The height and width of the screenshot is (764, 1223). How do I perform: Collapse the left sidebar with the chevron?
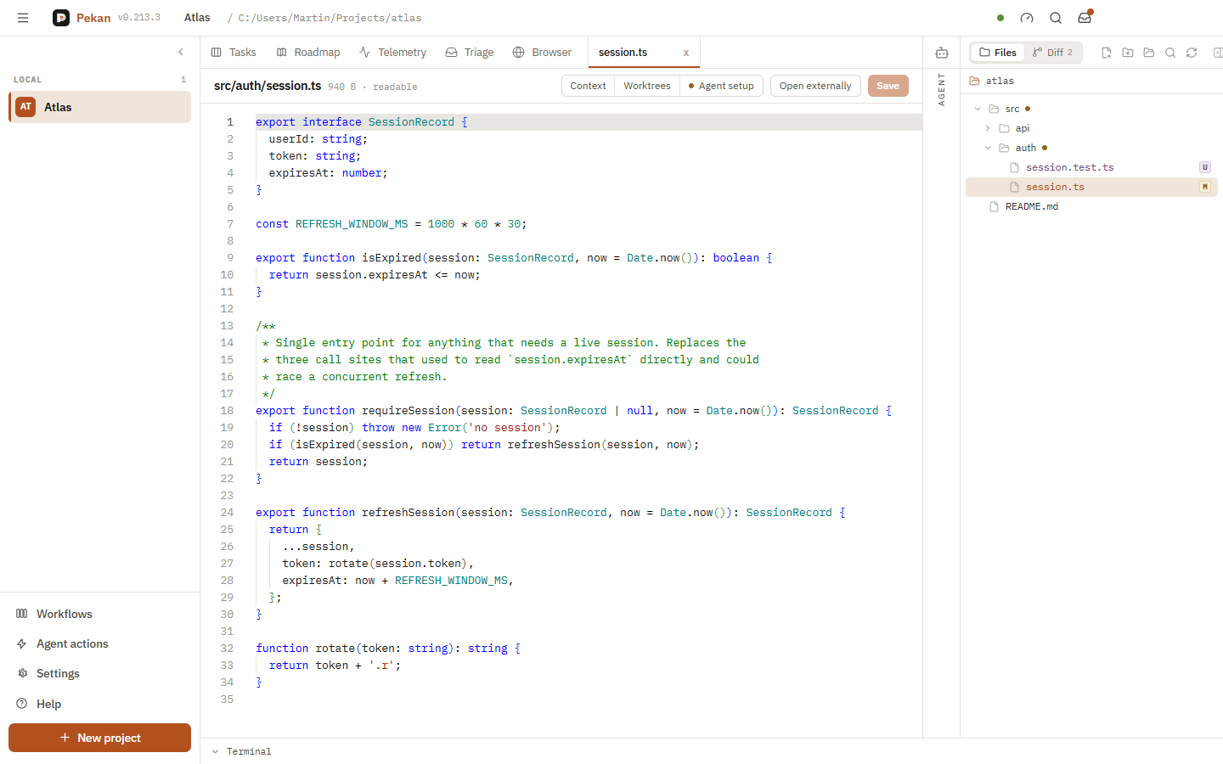tap(181, 53)
